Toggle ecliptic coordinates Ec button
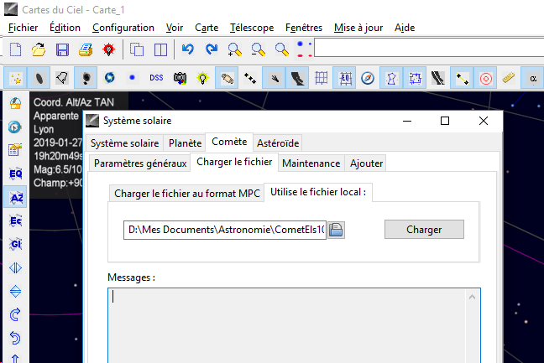The height and width of the screenshot is (363, 544). pos(15,221)
